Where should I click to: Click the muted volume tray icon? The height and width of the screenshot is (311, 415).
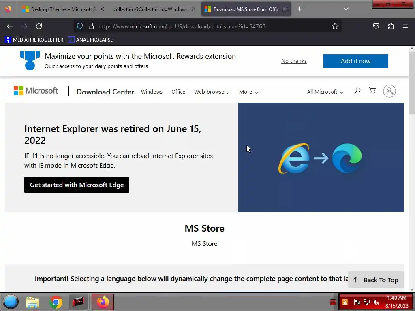376,302
